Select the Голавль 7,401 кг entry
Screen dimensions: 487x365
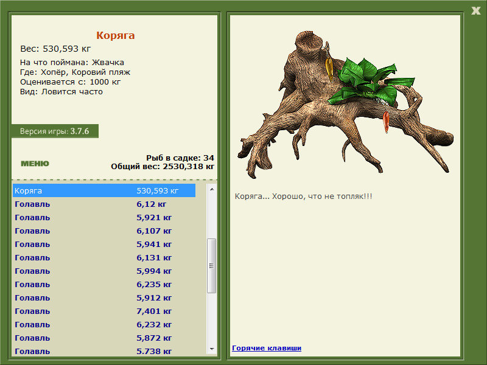104,311
